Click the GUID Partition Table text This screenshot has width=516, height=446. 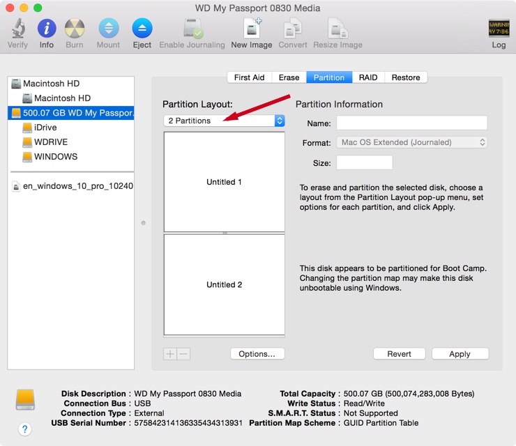click(x=381, y=423)
